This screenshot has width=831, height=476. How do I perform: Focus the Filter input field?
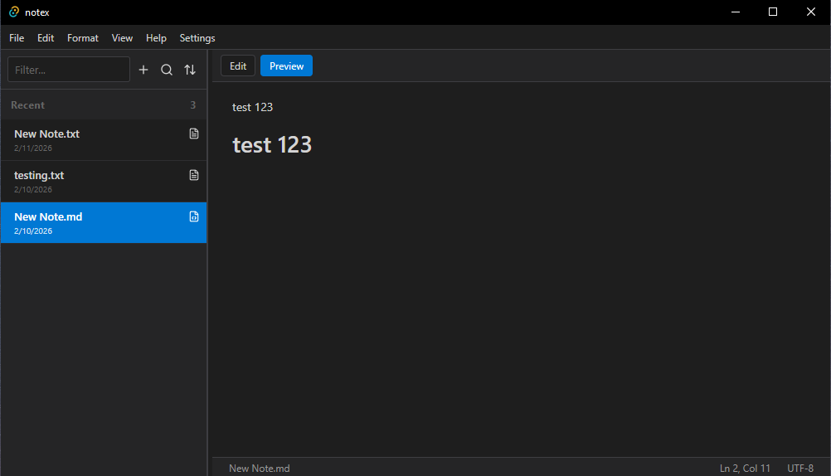69,70
